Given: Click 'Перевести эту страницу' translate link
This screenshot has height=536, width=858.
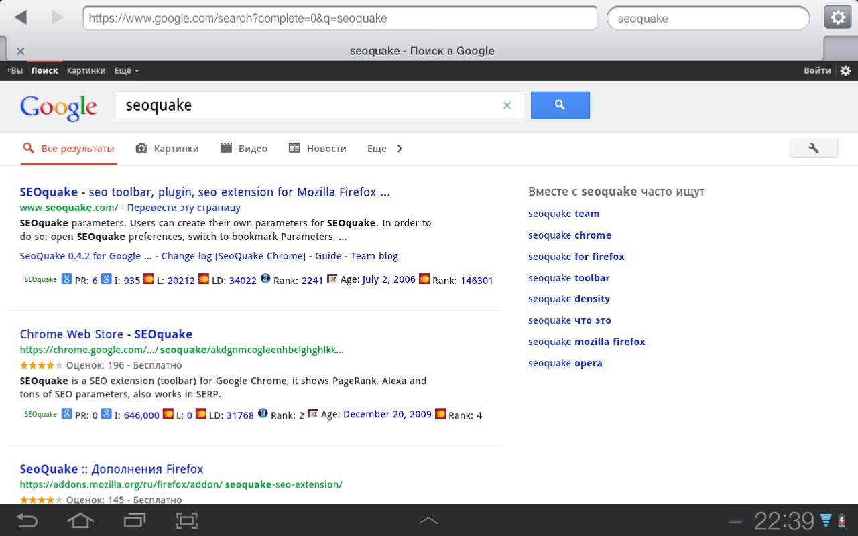Looking at the screenshot, I should click(184, 208).
